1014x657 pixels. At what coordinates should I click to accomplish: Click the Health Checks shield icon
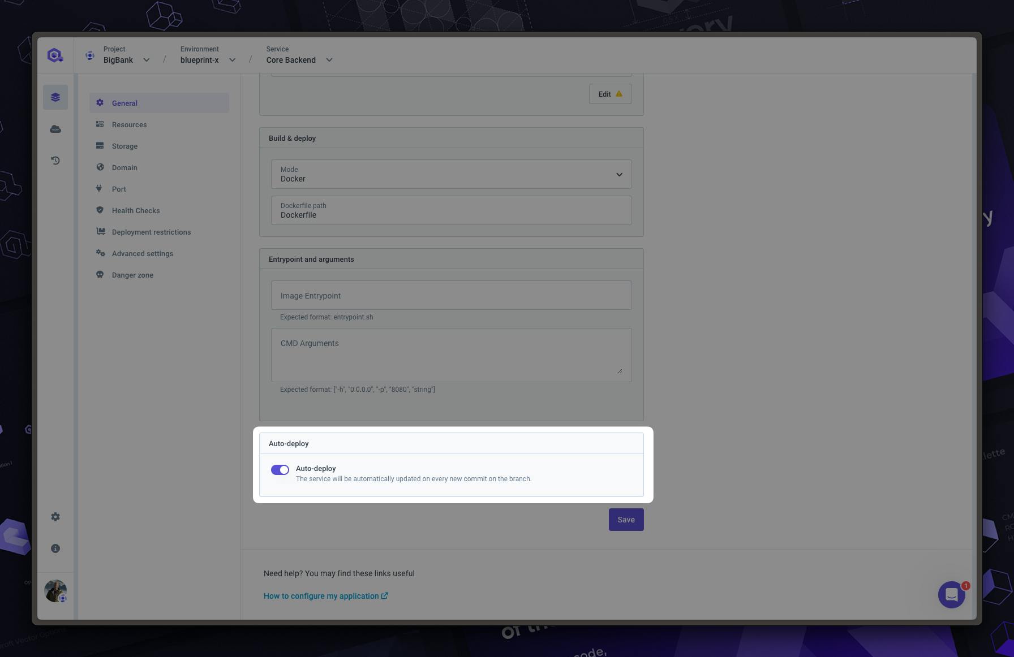point(100,210)
